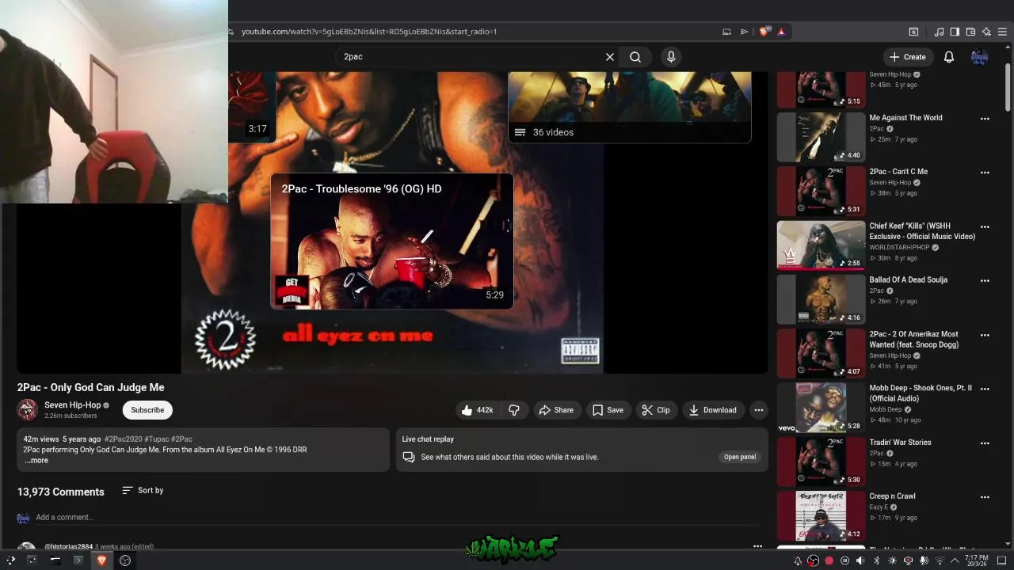Viewport: 1014px width, 570px height.
Task: Toggle the Brave sidebar panel icon
Action: point(955,32)
